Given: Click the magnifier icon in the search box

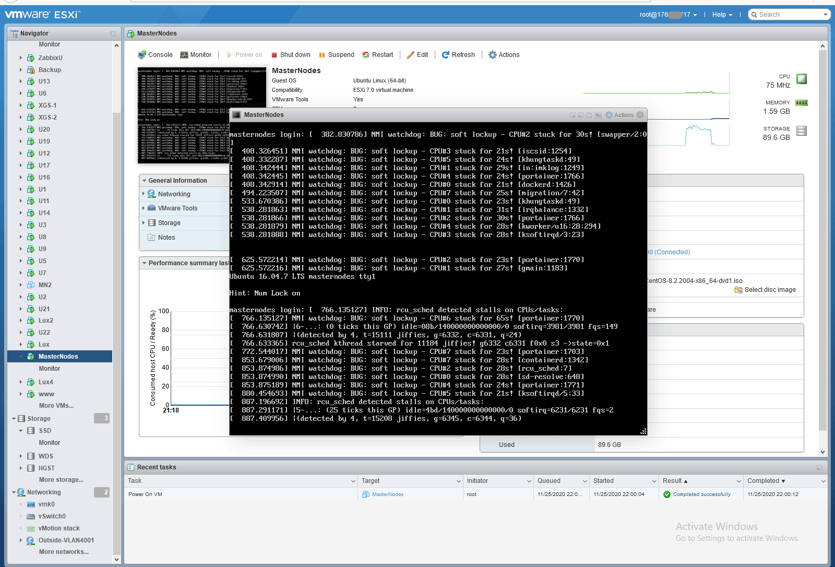Looking at the screenshot, I should point(754,15).
